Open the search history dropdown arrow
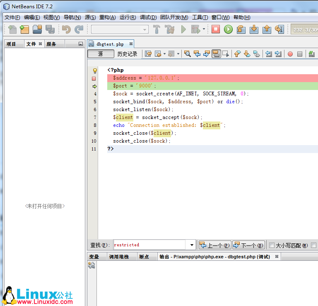 (x=192, y=245)
